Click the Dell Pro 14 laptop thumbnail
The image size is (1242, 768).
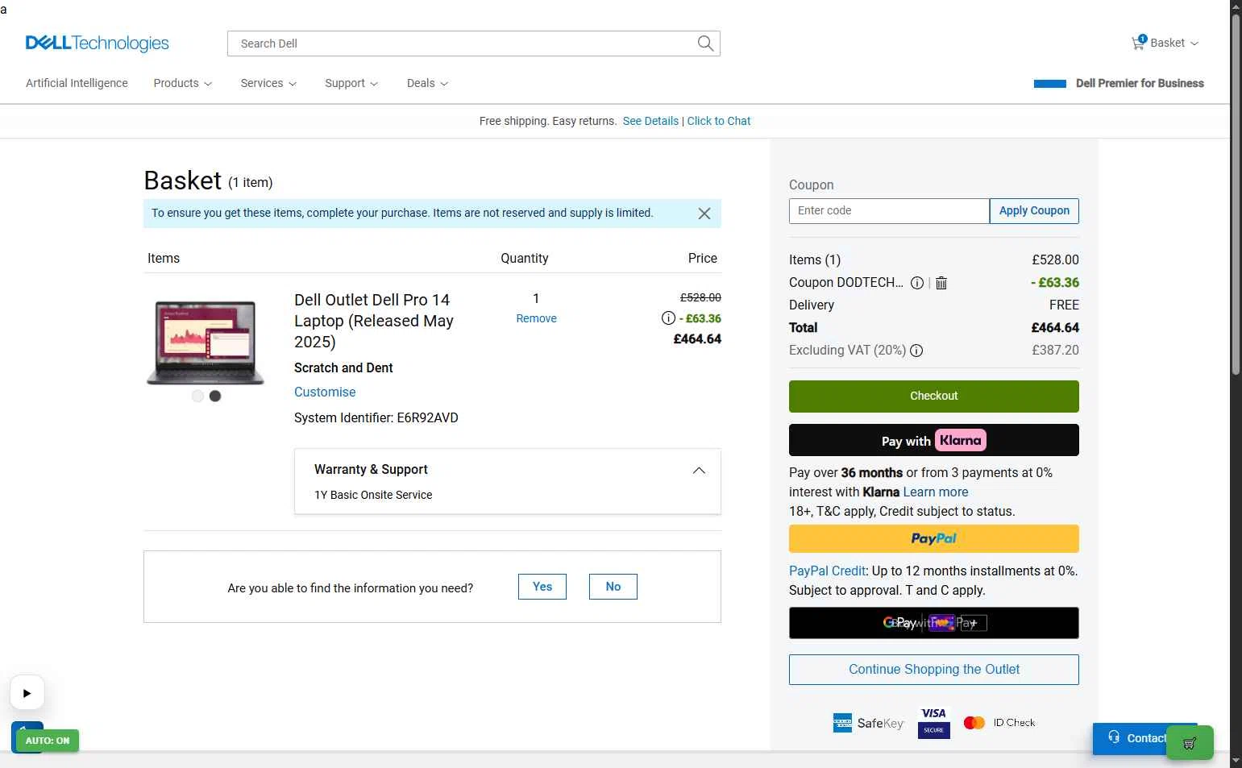pyautogui.click(x=206, y=342)
